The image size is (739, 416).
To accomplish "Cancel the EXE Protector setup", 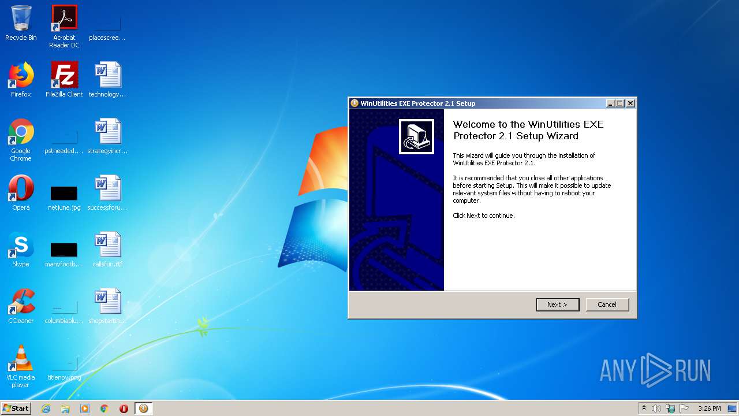I will point(607,304).
